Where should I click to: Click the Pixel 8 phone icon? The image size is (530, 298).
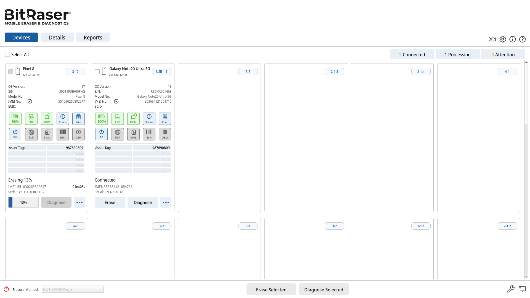18,71
